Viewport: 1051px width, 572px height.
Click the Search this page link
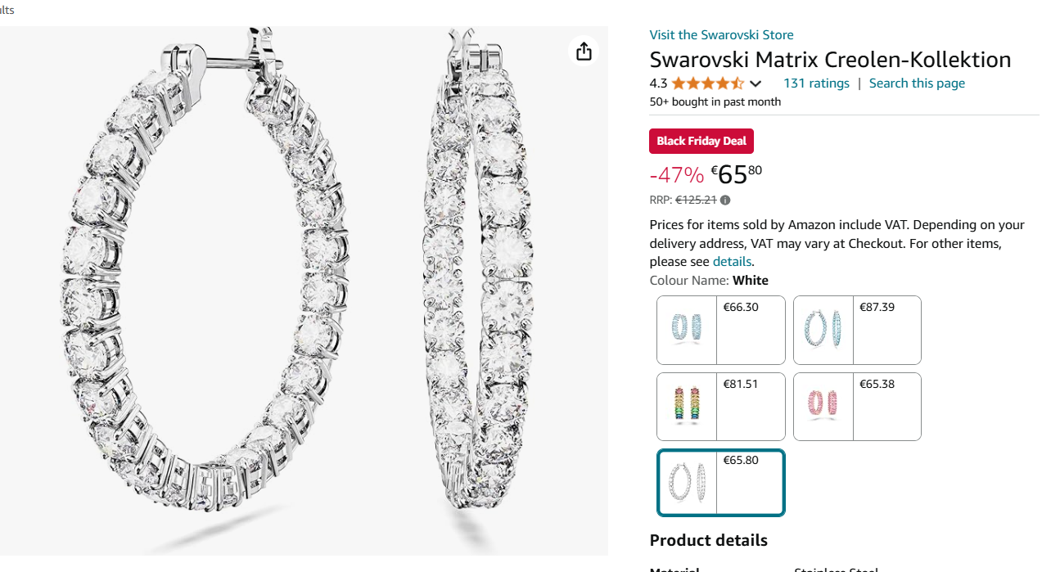917,83
